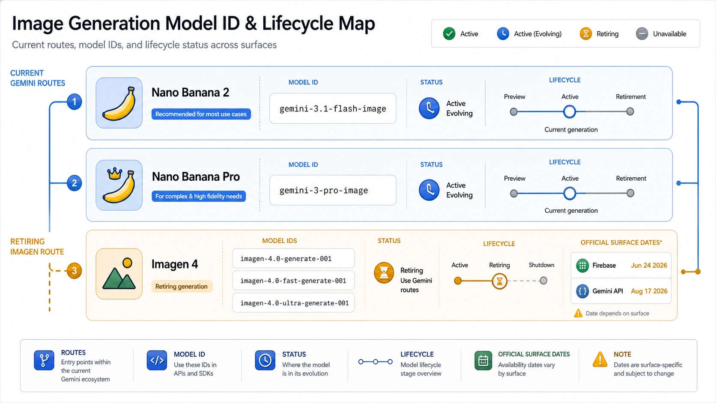The image size is (716, 403).
Task: Click route number 1 badge
Action: point(75,102)
